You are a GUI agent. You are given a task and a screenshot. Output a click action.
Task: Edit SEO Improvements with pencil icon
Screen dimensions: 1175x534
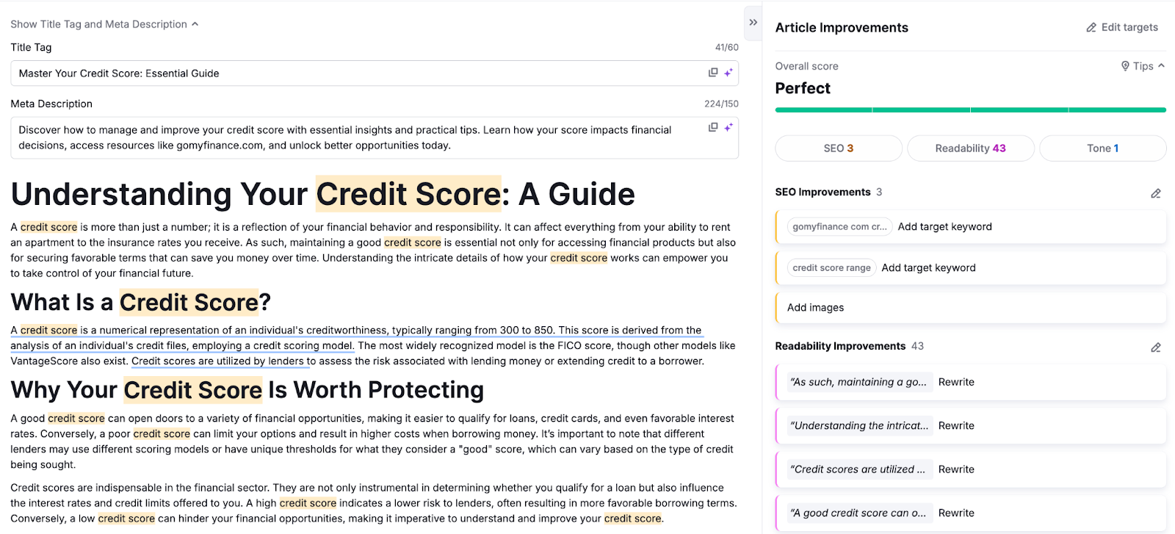coord(1155,193)
